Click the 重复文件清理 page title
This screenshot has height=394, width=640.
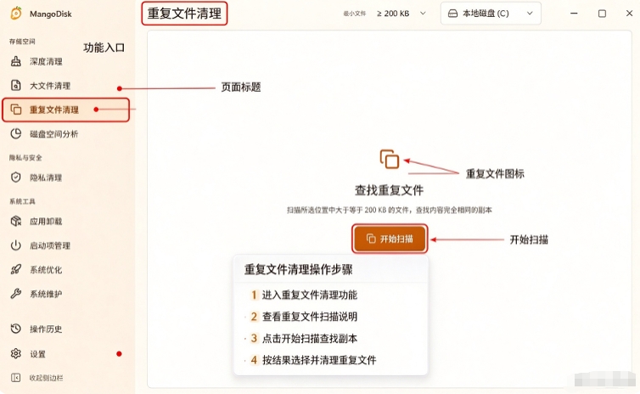pyautogui.click(x=184, y=14)
